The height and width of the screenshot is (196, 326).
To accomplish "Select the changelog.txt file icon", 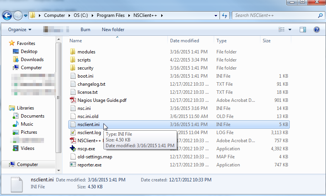I will (x=73, y=84).
